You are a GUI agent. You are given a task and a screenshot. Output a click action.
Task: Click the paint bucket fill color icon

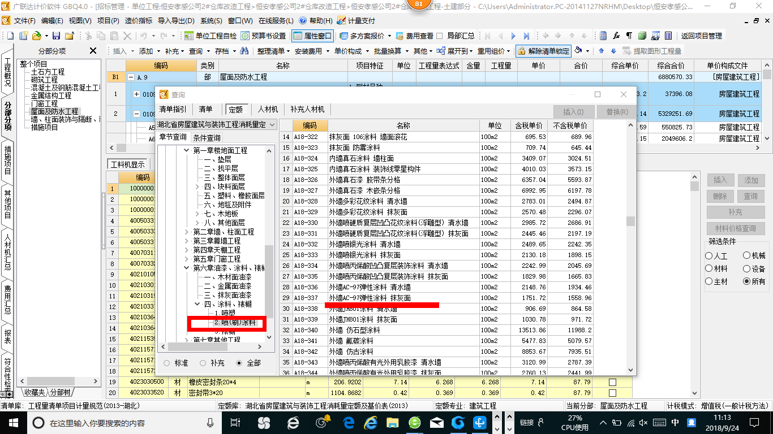[578, 51]
